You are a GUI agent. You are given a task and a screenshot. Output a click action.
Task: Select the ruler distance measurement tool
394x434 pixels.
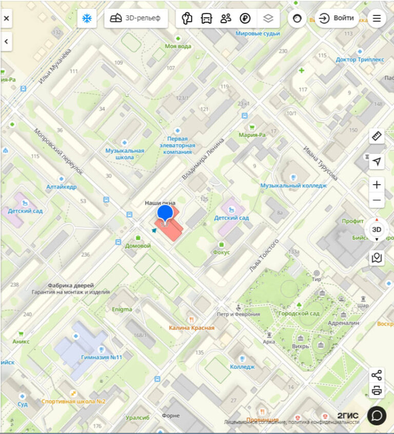pos(377,136)
